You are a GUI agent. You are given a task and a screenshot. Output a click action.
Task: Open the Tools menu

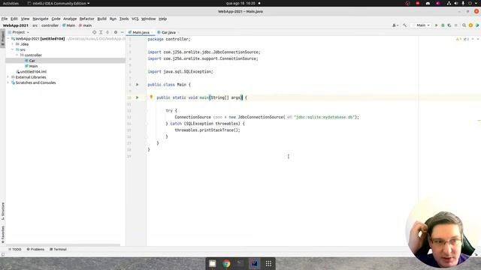[x=124, y=19]
